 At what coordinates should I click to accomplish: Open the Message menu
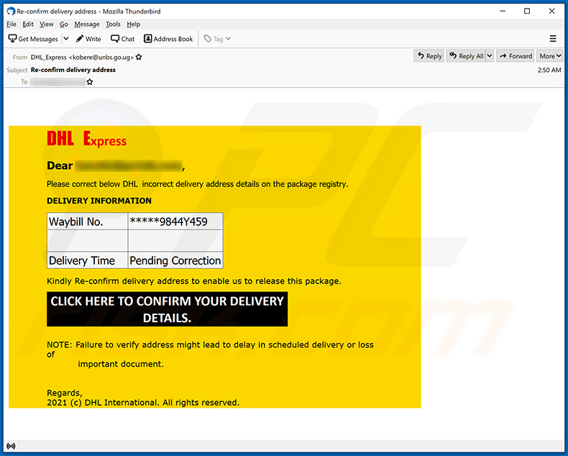pyautogui.click(x=86, y=24)
